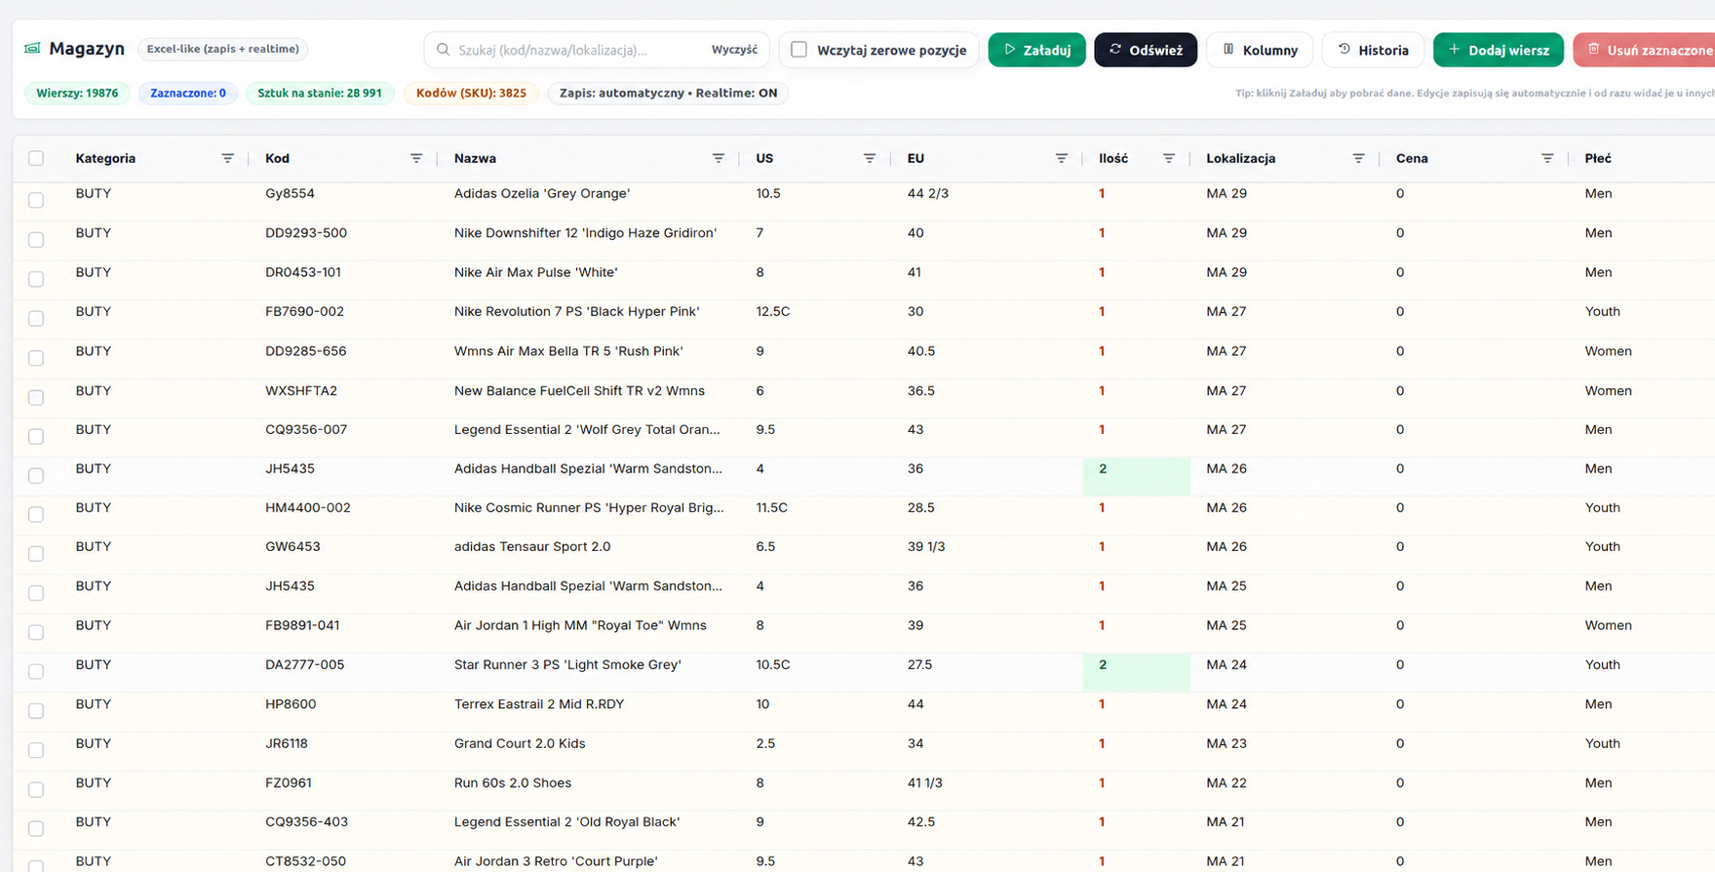Add a row with Dodaj wiersz
This screenshot has width=1715, height=872.
[1499, 50]
